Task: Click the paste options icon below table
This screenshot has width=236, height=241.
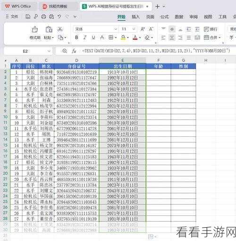Action: tap(152, 237)
